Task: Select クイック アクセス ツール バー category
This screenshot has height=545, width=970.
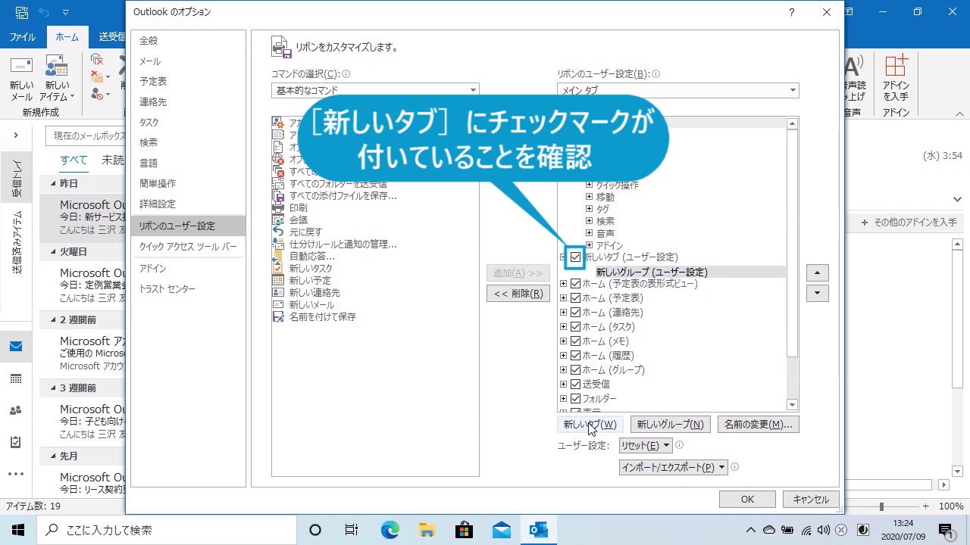Action: click(188, 247)
